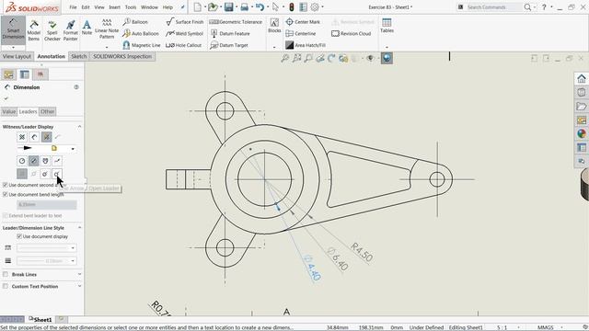
Task: Click the Save toolbar icon
Action: click(x=228, y=6)
